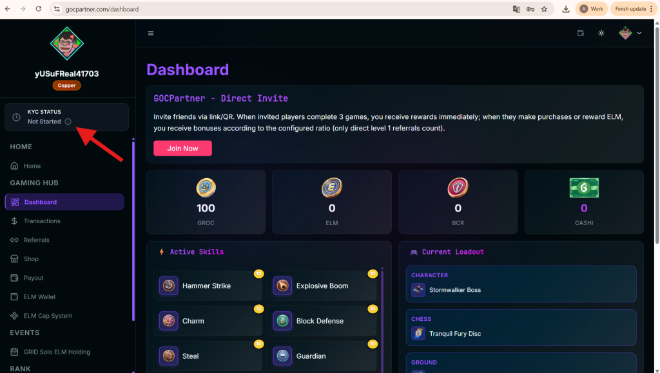
Task: Click the browser downloads icon
Action: (x=566, y=9)
